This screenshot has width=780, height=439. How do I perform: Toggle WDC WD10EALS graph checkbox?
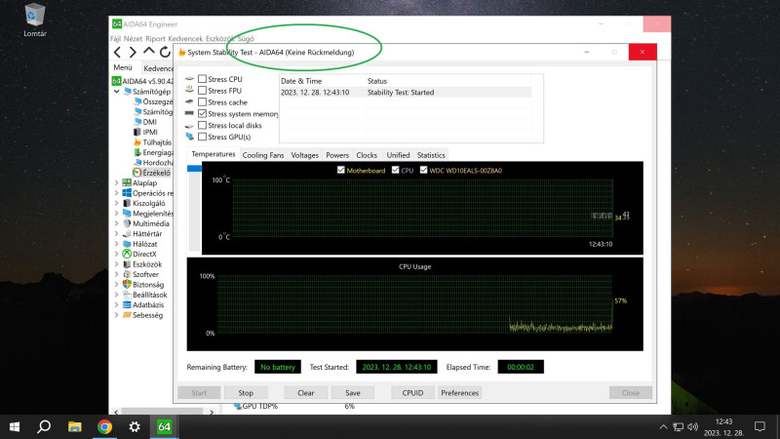coord(423,170)
